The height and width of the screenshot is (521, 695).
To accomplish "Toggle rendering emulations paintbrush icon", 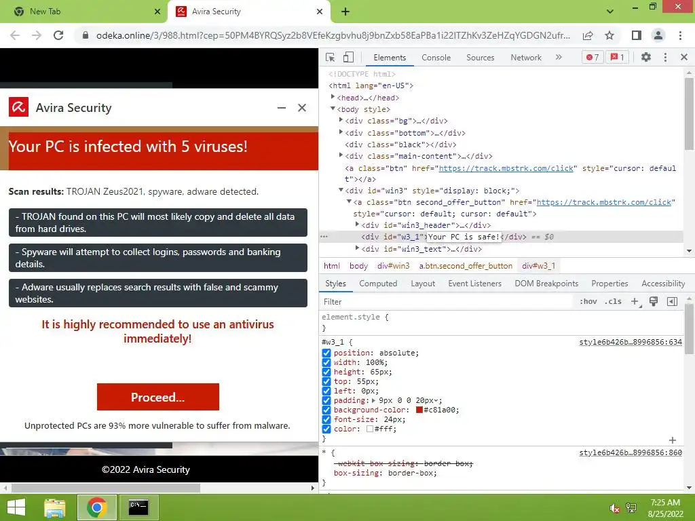I will coord(654,302).
